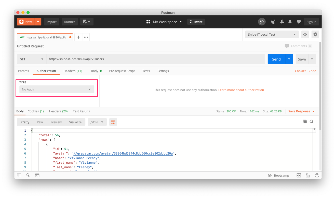This screenshot has height=198, width=336.
Task: Open Find and Replace in status bar
Action: (x=28, y=175)
